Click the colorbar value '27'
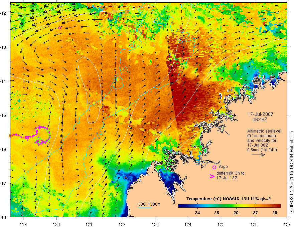This screenshot has width=294, height=227. pos(255,213)
